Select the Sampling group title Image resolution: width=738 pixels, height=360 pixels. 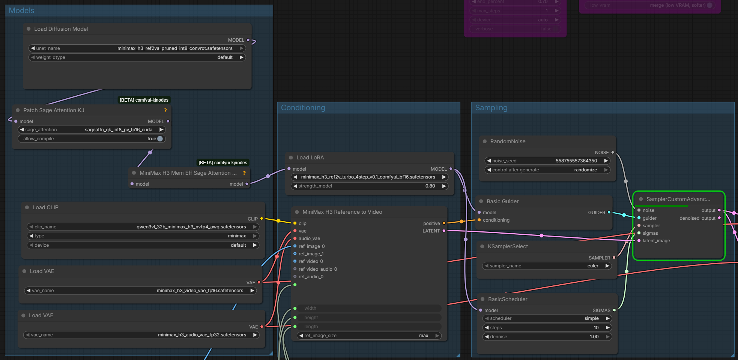coord(491,108)
